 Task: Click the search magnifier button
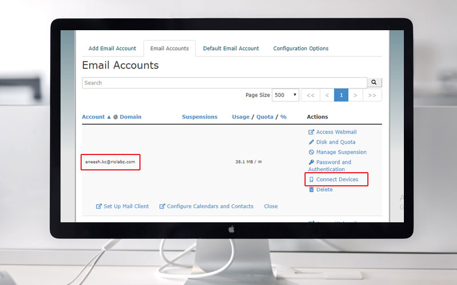click(374, 83)
